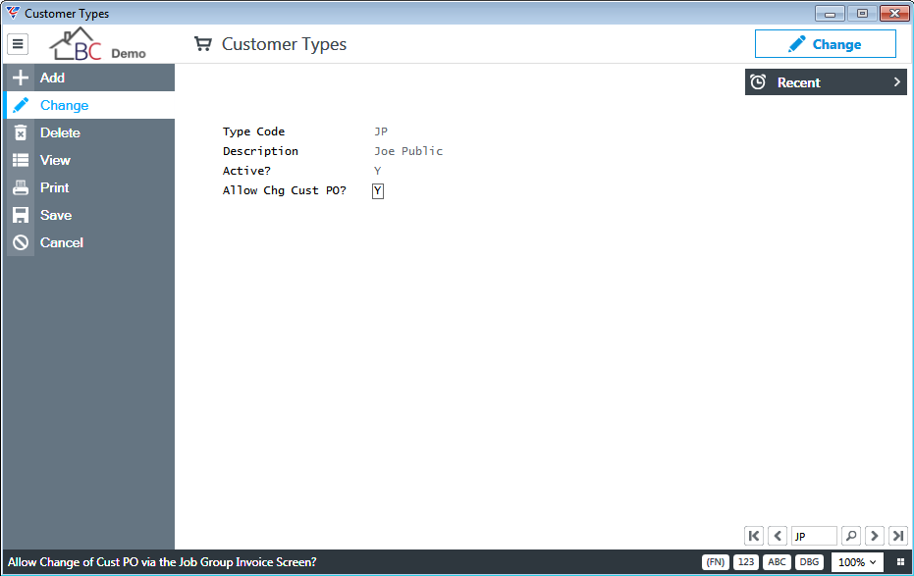914x576 pixels.
Task: Select View in the sidebar
Action: click(x=89, y=160)
